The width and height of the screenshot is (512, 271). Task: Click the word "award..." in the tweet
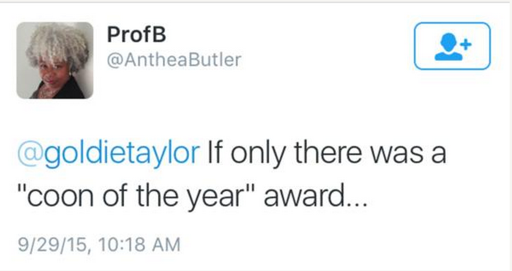point(316,197)
